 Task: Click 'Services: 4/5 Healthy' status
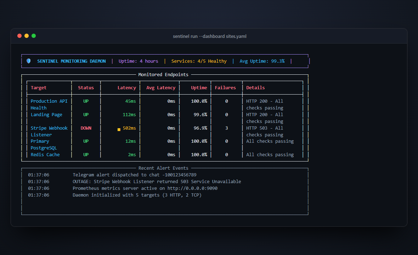[x=199, y=61]
